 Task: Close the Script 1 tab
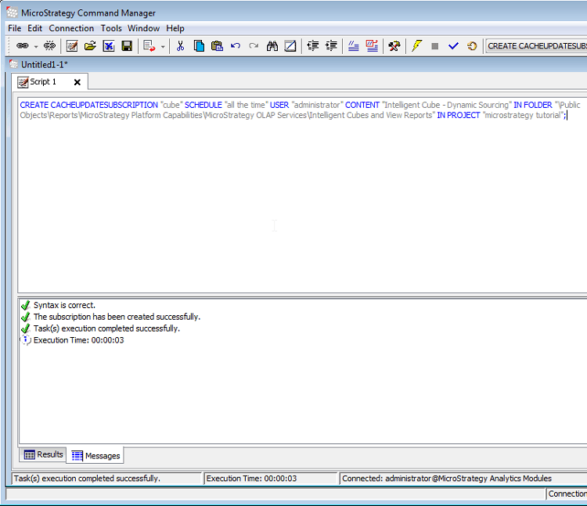point(77,82)
